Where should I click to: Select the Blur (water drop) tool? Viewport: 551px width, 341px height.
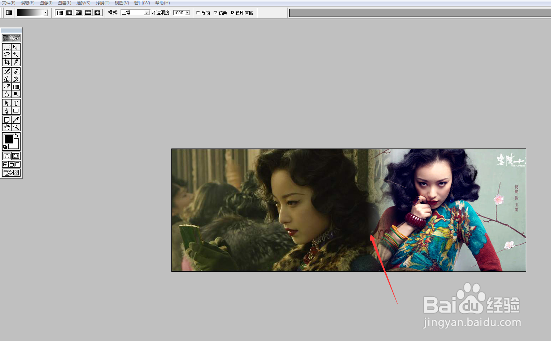7,94
